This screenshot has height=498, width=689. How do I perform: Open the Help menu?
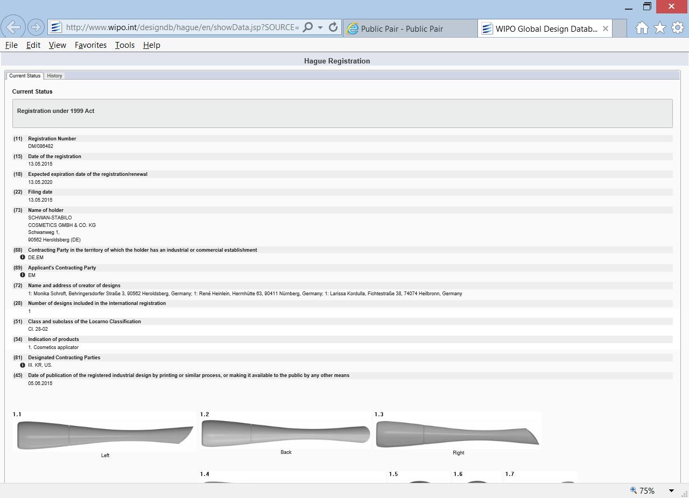coord(152,45)
